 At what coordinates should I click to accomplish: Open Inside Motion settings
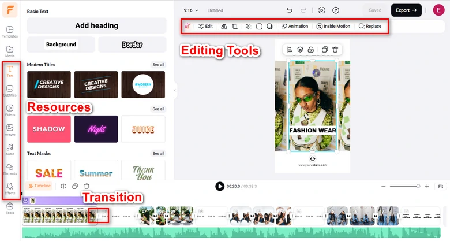333,26
